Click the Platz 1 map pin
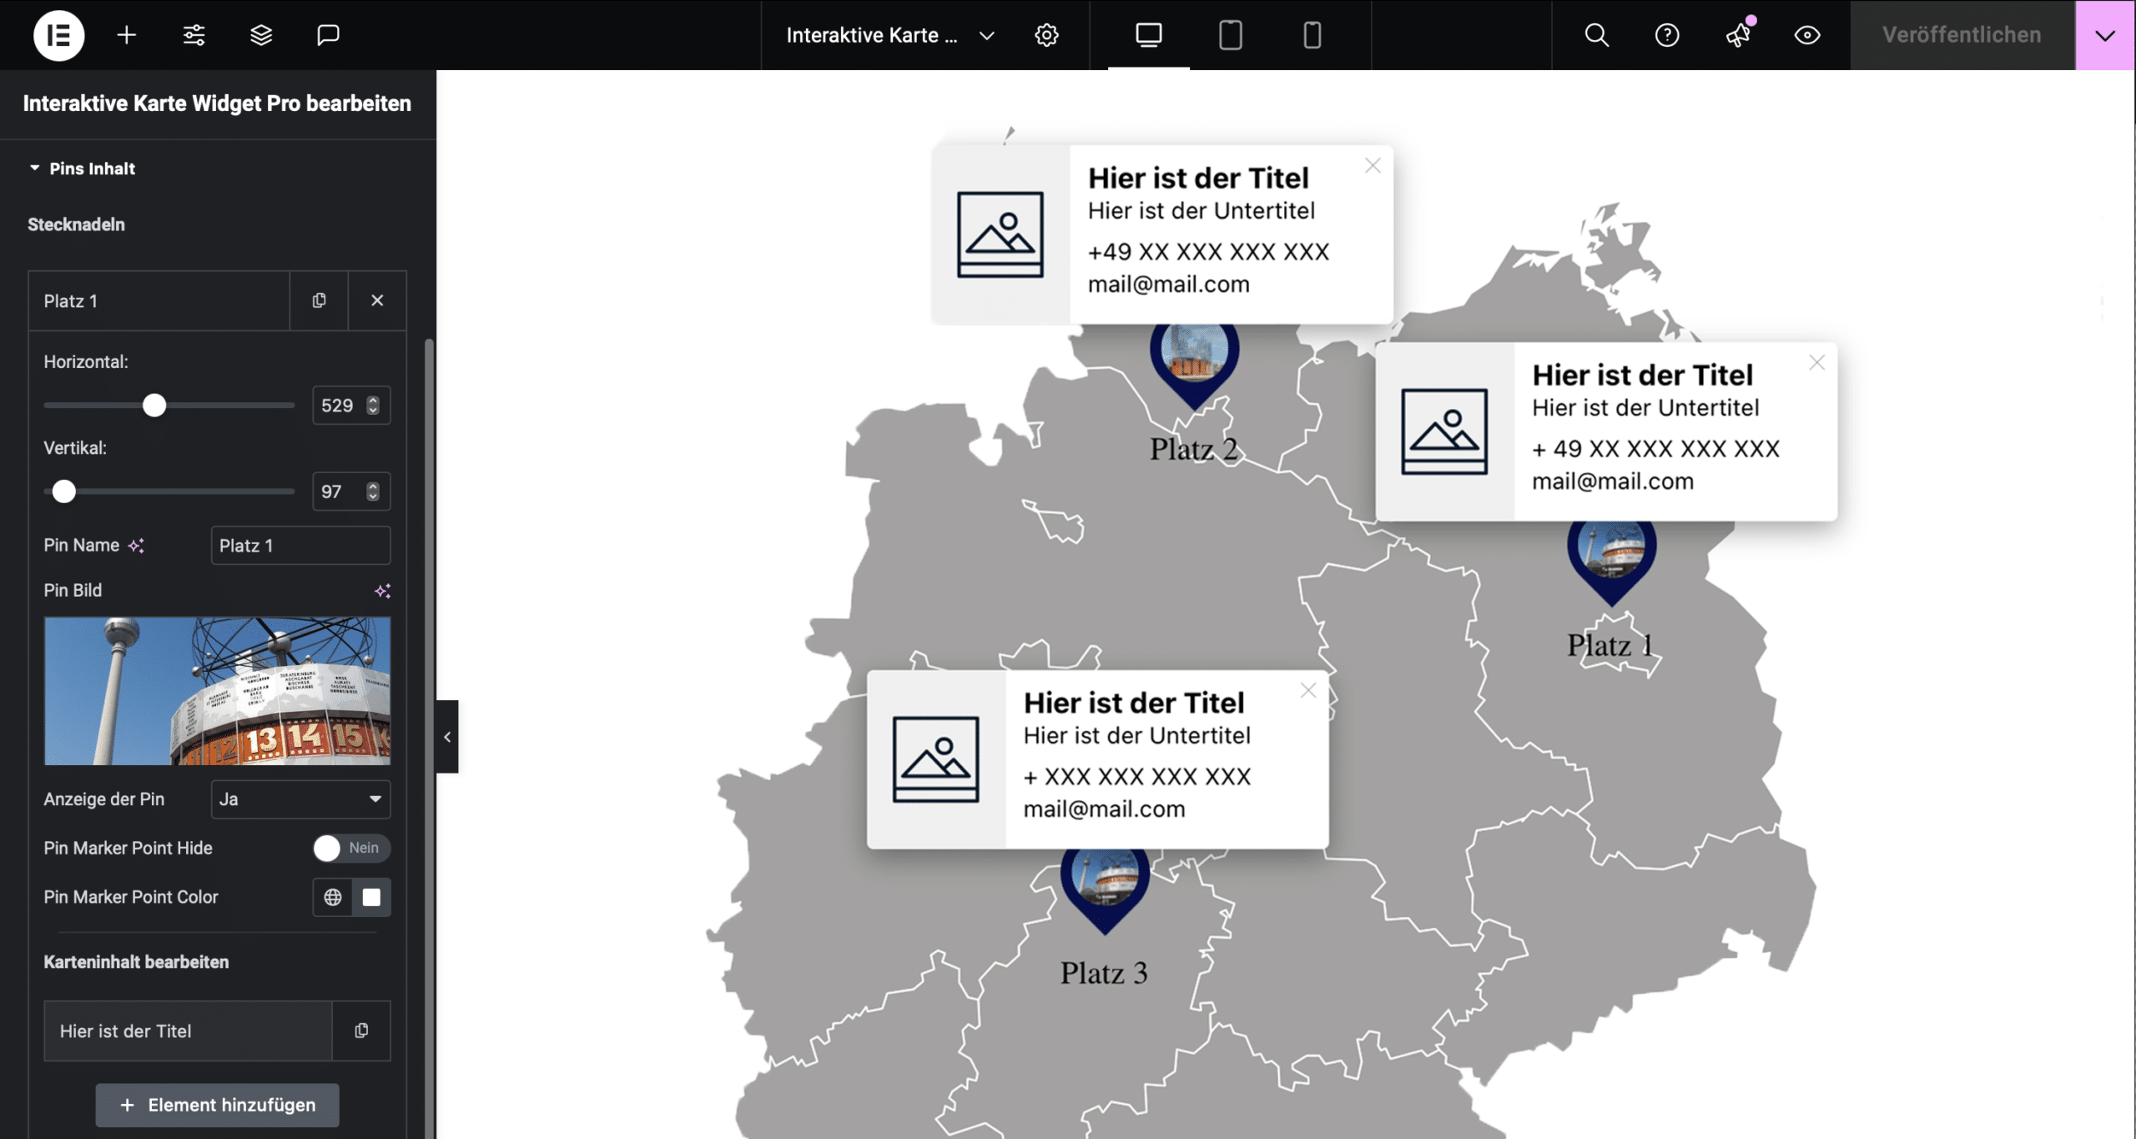 click(1611, 563)
